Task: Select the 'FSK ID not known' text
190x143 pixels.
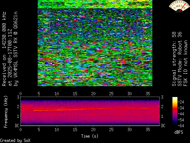Action: pyautogui.click(x=185, y=63)
